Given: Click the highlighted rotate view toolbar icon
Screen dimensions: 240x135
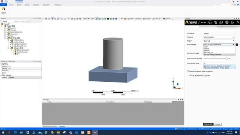Looking at the screenshot, I should pos(52,19).
